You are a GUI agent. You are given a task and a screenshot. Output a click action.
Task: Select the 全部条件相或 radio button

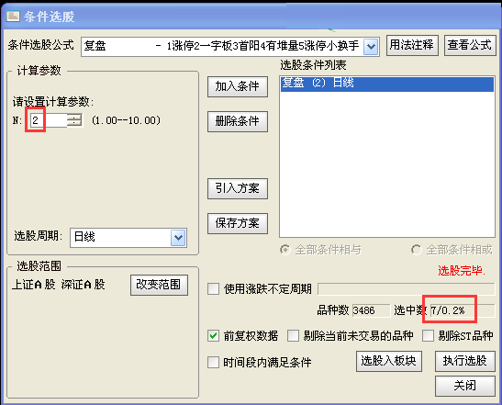[x=417, y=250]
